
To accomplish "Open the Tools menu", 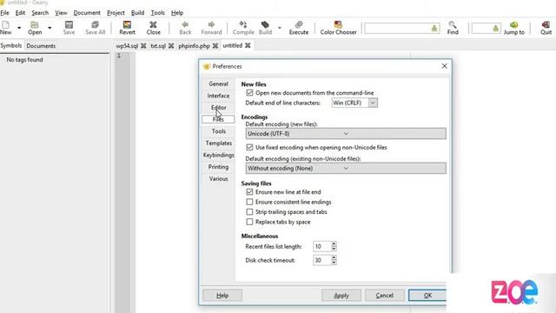I will pos(158,13).
